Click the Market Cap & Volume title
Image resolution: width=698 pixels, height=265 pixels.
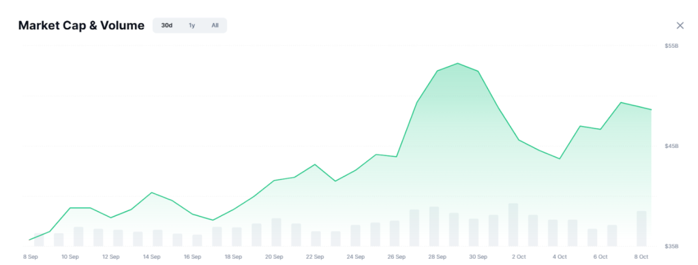[81, 26]
